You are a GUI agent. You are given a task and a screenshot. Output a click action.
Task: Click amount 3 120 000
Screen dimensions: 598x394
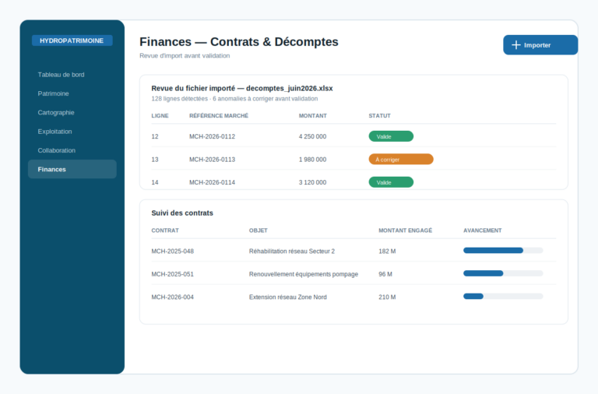(x=312, y=182)
